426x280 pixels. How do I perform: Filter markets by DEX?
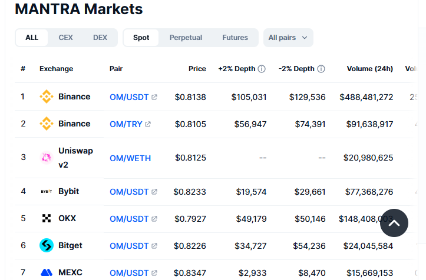pos(100,38)
